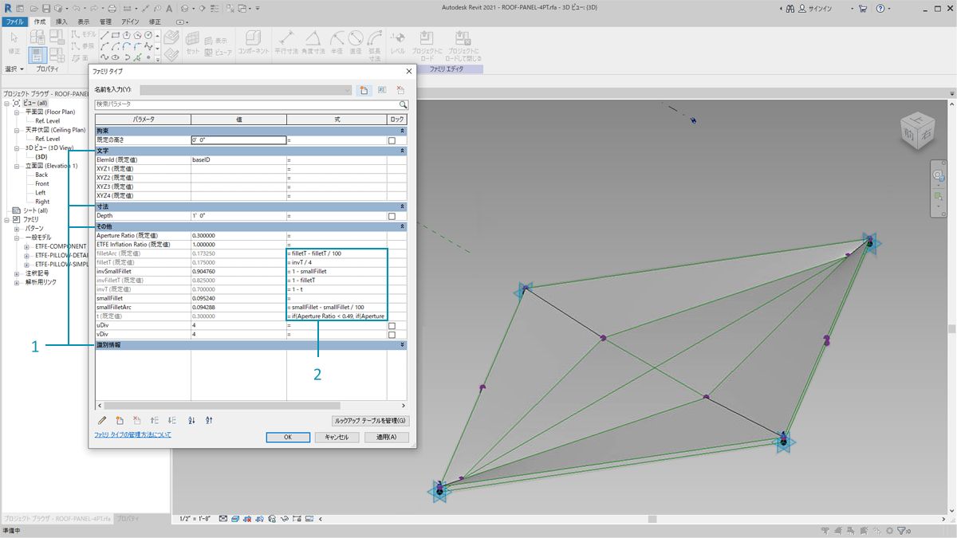Collapse the その他 (Other) group
Screen dimensions: 957x538
pos(402,226)
